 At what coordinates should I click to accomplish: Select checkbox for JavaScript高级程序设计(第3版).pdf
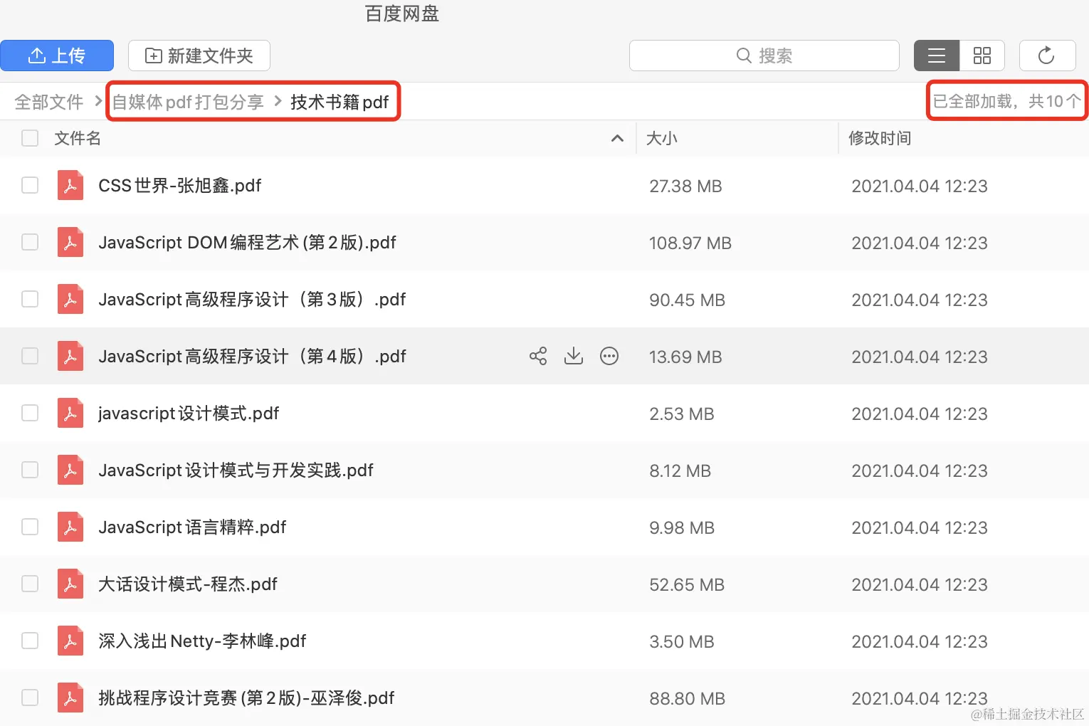(30, 299)
